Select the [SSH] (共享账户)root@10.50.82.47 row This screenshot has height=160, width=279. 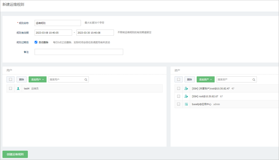[x=227, y=89]
